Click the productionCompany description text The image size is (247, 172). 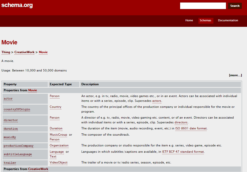point(152,145)
